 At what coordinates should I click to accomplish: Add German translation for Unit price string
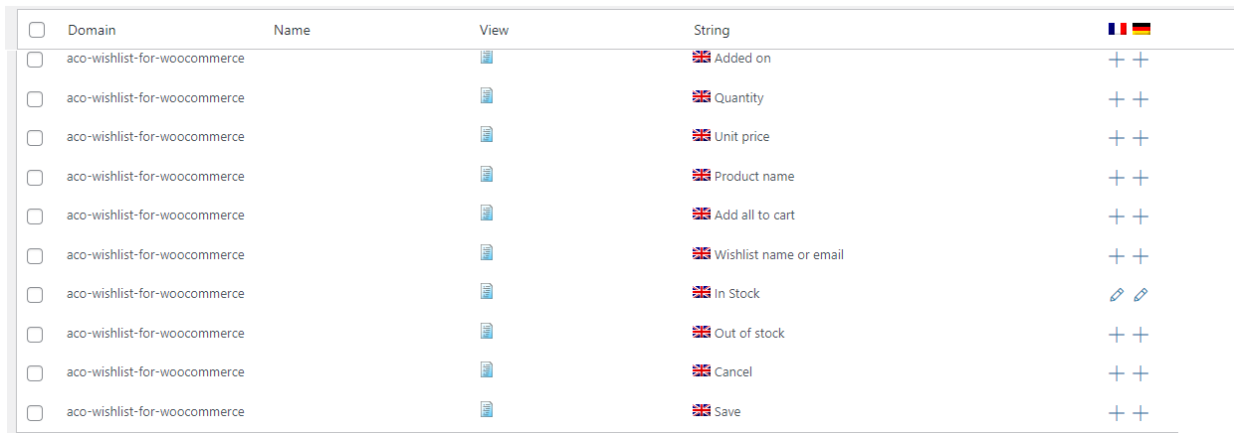click(1140, 138)
